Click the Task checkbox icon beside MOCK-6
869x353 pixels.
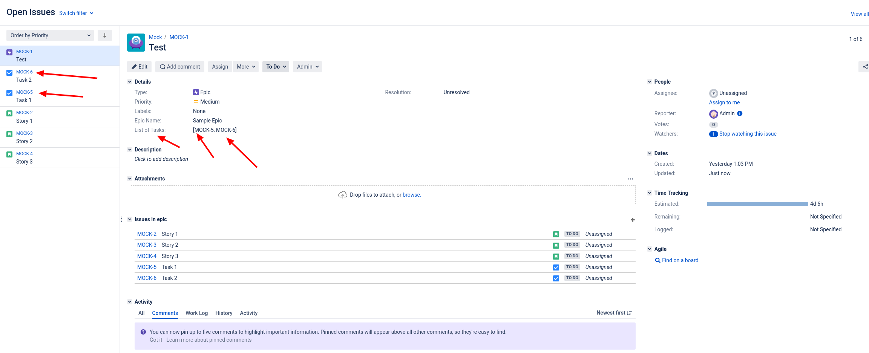(x=9, y=72)
